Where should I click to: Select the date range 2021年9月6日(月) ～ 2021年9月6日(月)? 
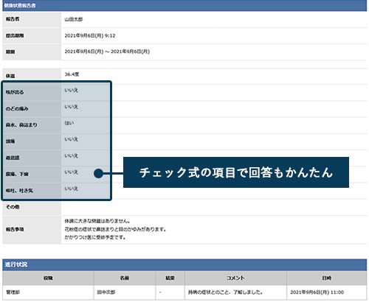click(107, 52)
